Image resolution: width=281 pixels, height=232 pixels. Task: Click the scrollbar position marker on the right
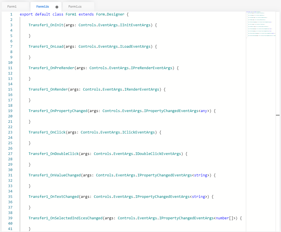[x=278, y=115]
